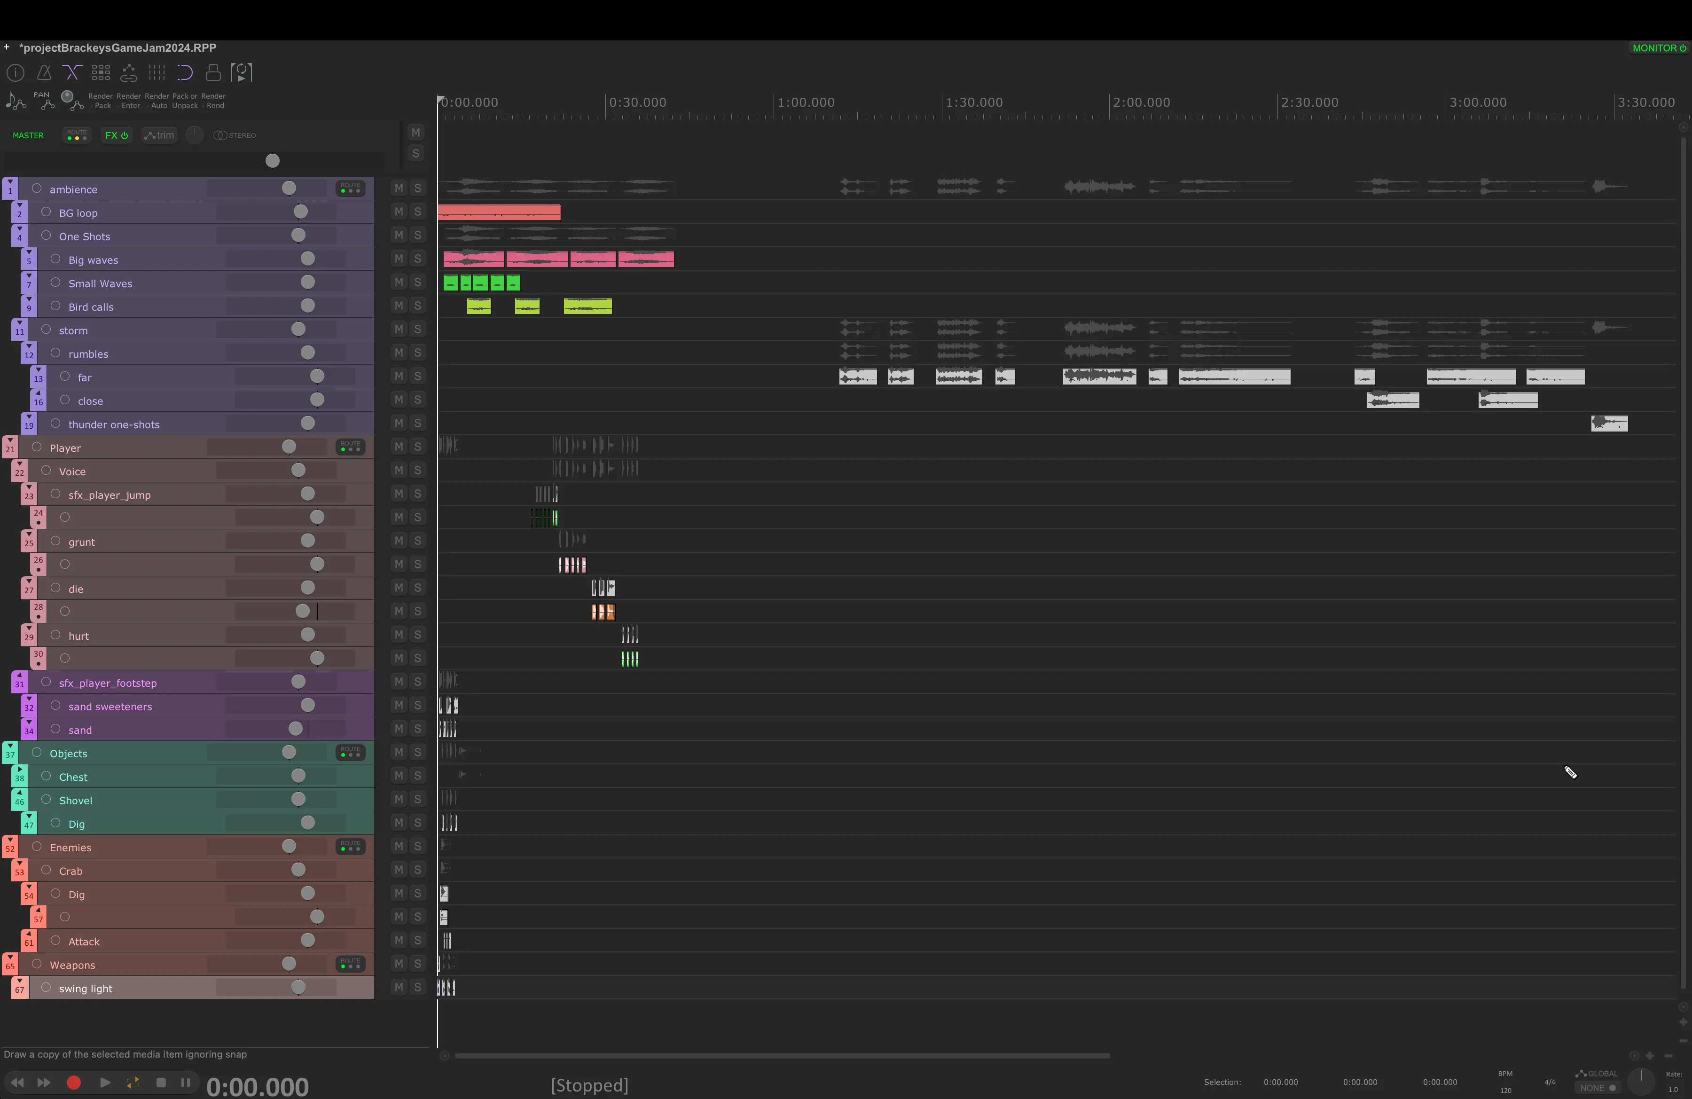Click the Render - Pack toolbar action

pos(100,101)
